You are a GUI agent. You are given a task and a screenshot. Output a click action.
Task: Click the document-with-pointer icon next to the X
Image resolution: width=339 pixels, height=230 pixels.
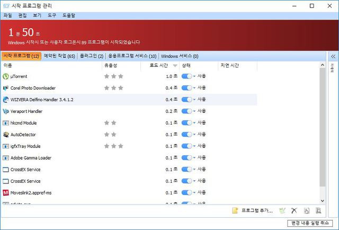click(x=307, y=210)
